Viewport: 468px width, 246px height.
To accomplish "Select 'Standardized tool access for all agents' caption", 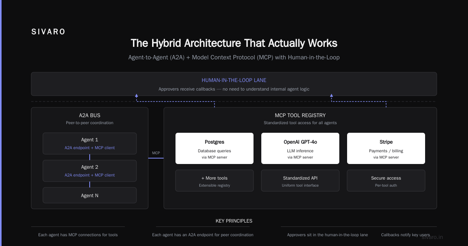I will click(x=300, y=123).
